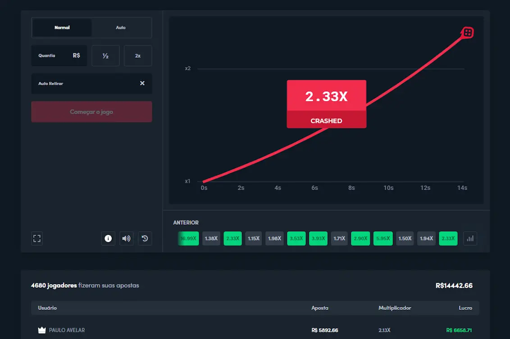This screenshot has width=510, height=339.
Task: Toggle fullscreen mode icon
Action: [37, 239]
